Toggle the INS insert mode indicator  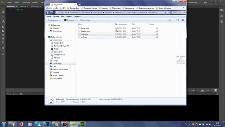(x=202, y=90)
